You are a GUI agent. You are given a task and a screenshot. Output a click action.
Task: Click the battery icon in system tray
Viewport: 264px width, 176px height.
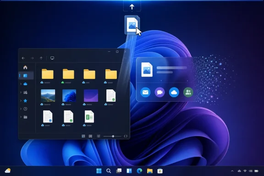point(256,171)
